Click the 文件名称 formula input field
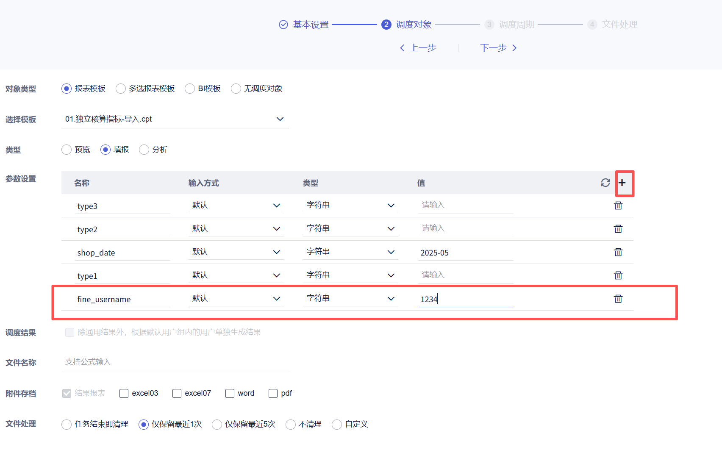 175,362
